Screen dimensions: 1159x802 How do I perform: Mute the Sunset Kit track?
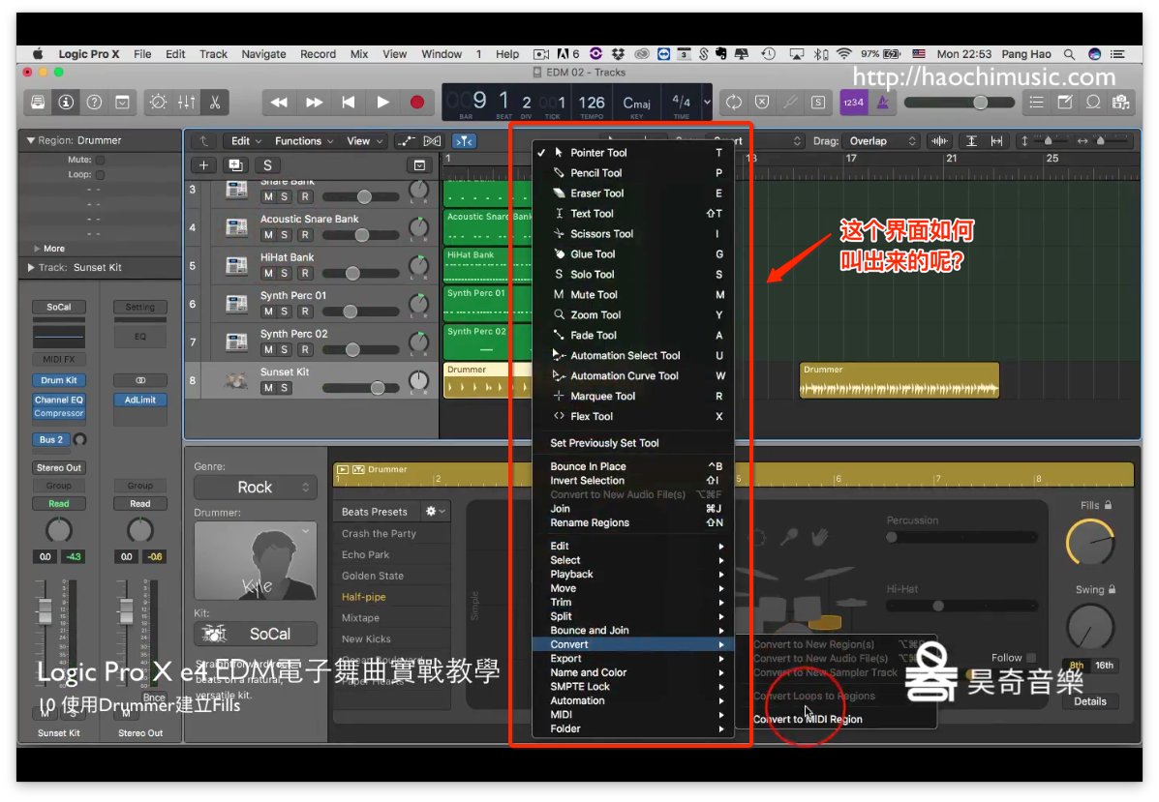pos(267,388)
